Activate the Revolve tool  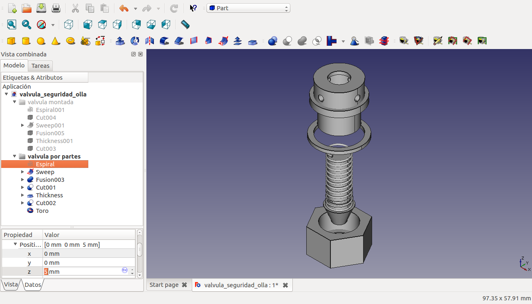pyautogui.click(x=135, y=41)
